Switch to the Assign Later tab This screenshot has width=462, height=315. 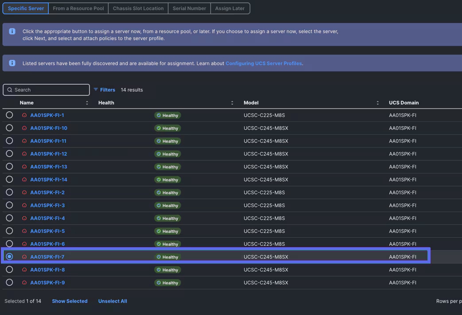coord(230,8)
